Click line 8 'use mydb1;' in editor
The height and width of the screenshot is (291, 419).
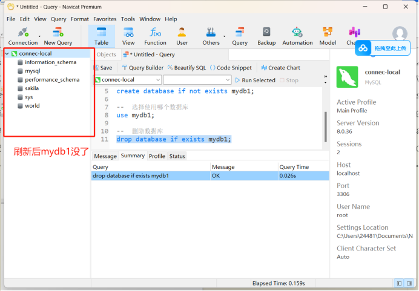135,116
